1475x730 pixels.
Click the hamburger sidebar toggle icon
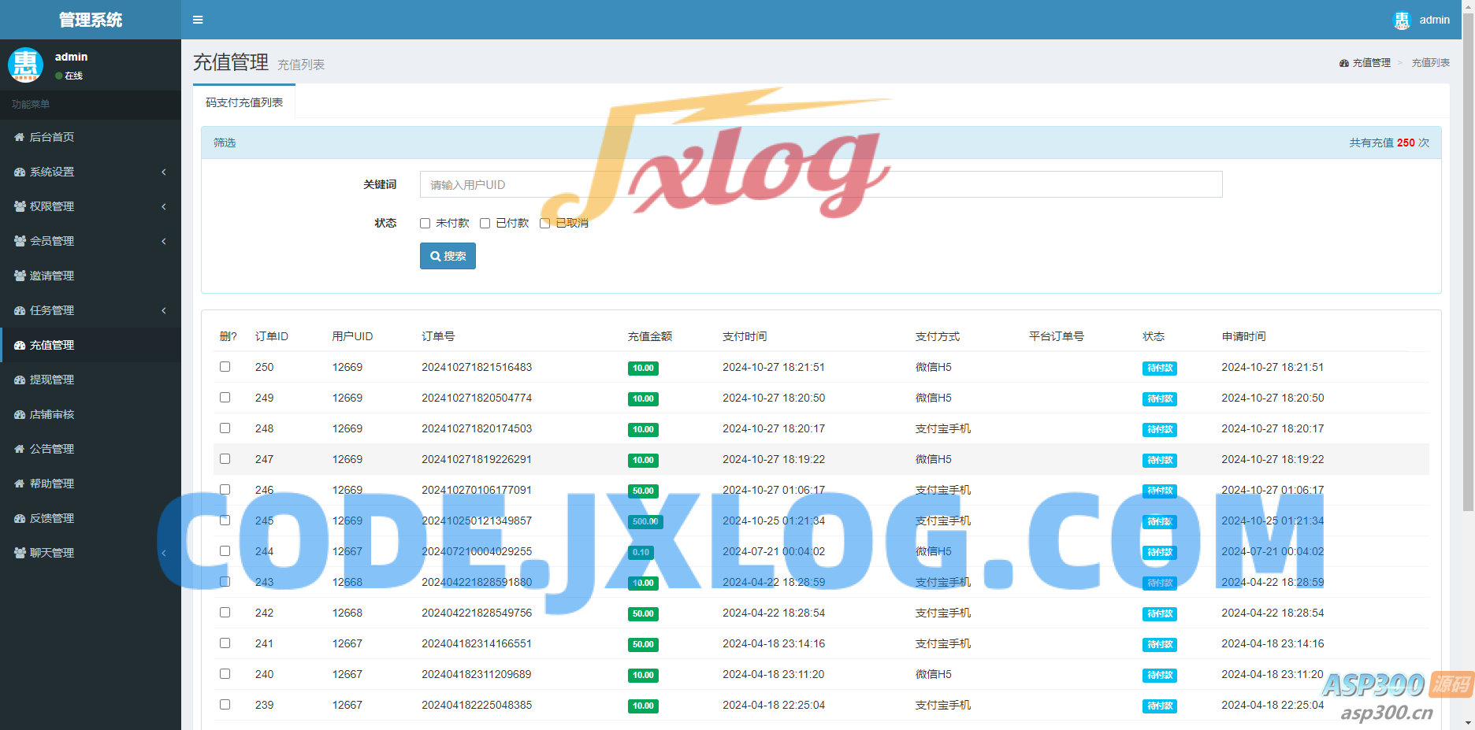(x=198, y=20)
